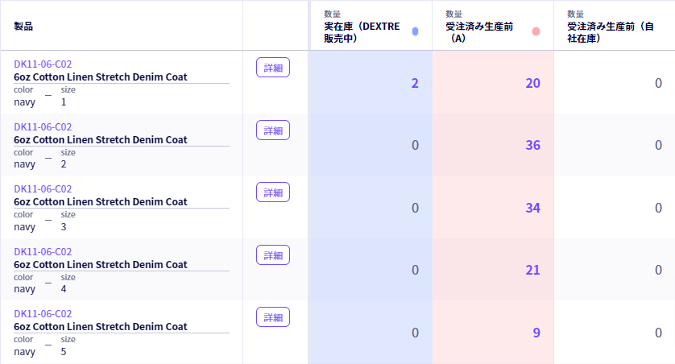Open DK11-06-C02 link in size 5 row

pyautogui.click(x=43, y=313)
